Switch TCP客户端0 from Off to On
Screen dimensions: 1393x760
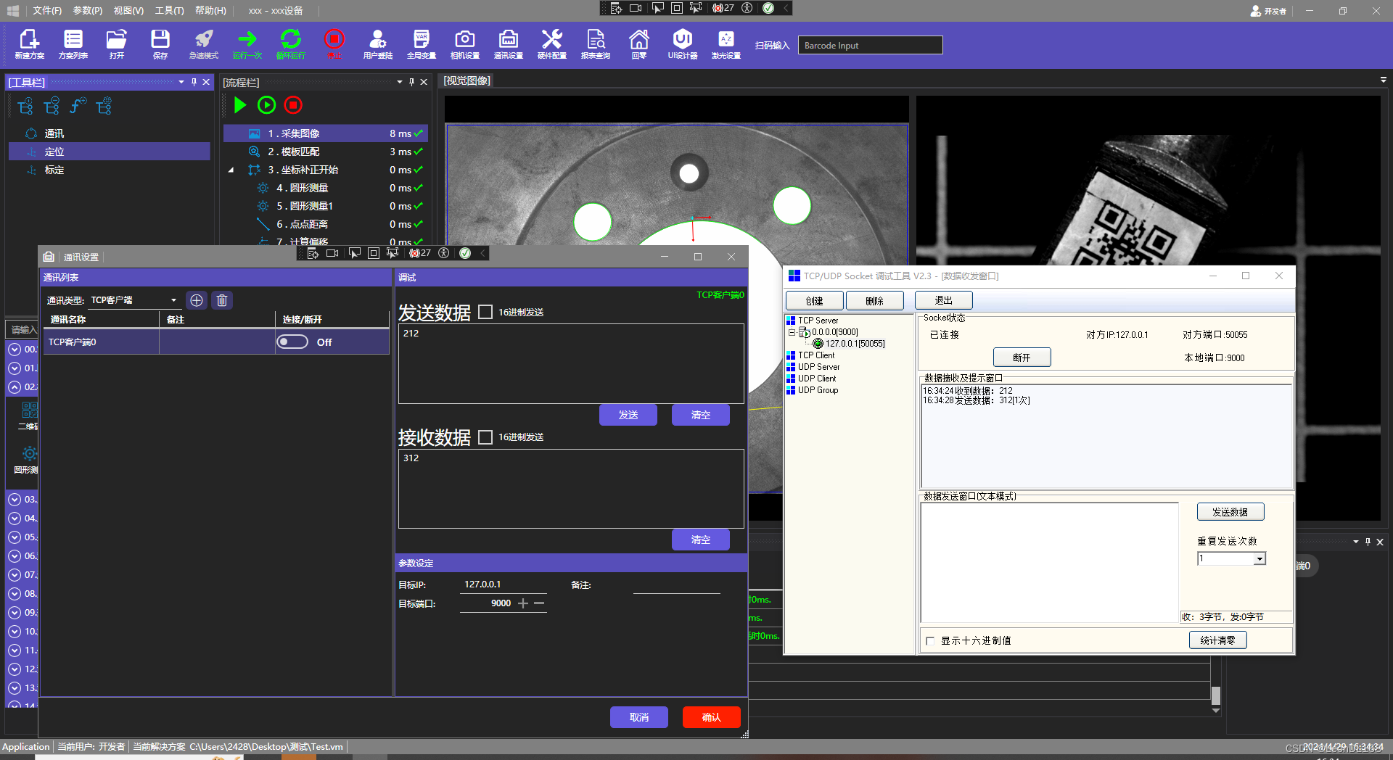click(x=292, y=341)
